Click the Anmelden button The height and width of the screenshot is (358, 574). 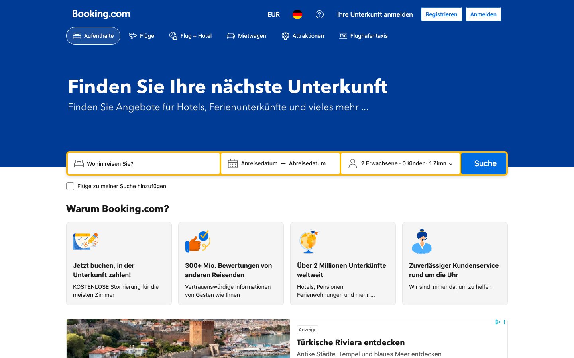[484, 14]
